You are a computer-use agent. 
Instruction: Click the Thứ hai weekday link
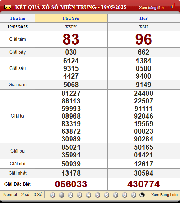(x=18, y=18)
